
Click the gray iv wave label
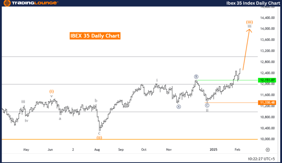click(27, 121)
